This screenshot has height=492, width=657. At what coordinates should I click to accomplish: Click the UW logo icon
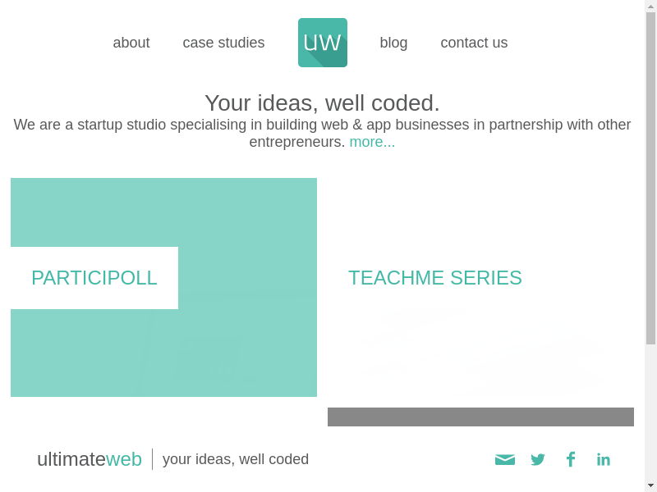pos(322,43)
